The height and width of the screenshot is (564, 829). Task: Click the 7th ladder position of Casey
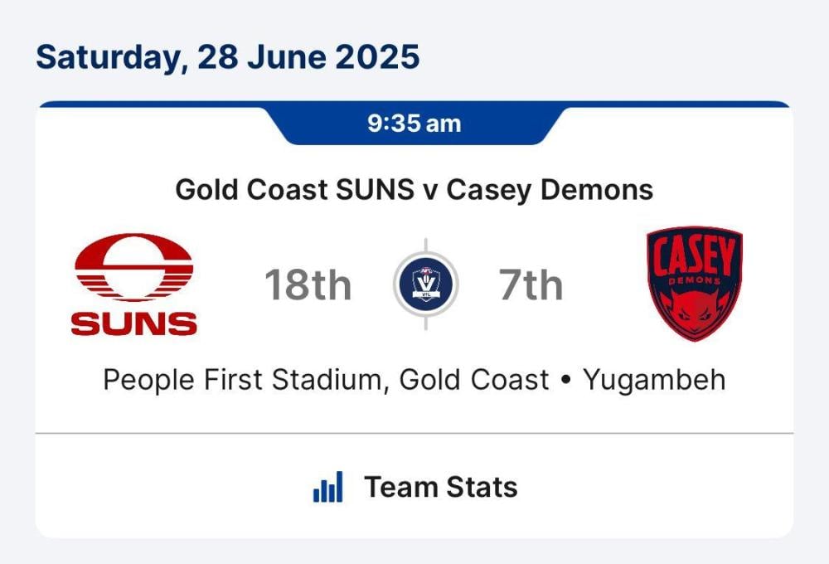click(x=531, y=284)
